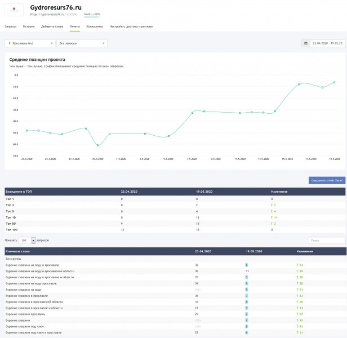
Task: Open the Конкуренты tab
Action: [95, 26]
